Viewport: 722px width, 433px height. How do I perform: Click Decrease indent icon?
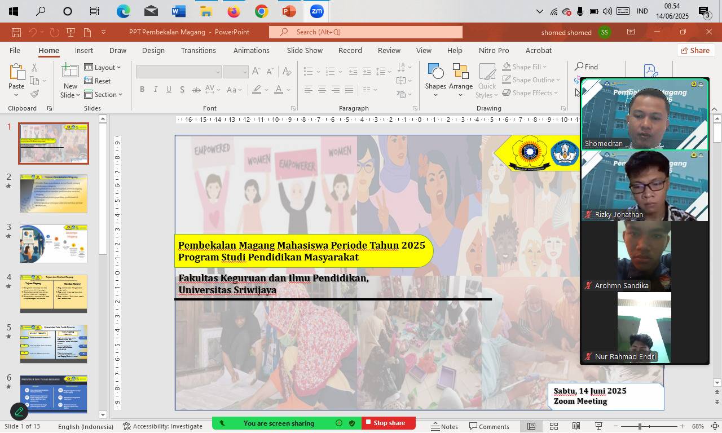[x=353, y=72]
